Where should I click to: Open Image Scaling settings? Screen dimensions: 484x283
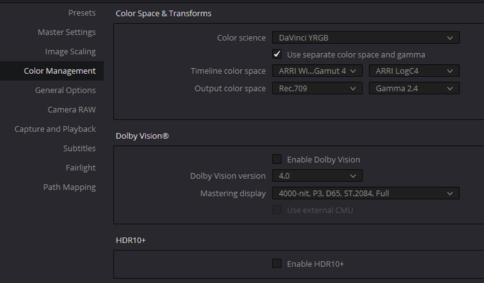70,51
